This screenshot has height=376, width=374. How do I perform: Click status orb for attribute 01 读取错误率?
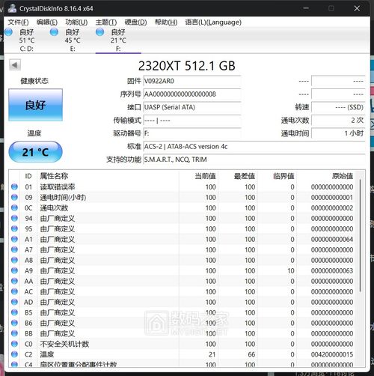pyautogui.click(x=14, y=187)
